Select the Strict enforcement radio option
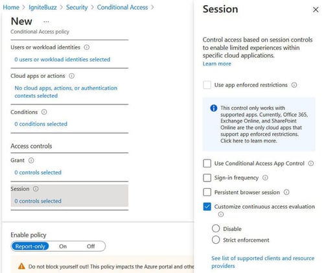The image size is (324, 273). click(x=216, y=240)
